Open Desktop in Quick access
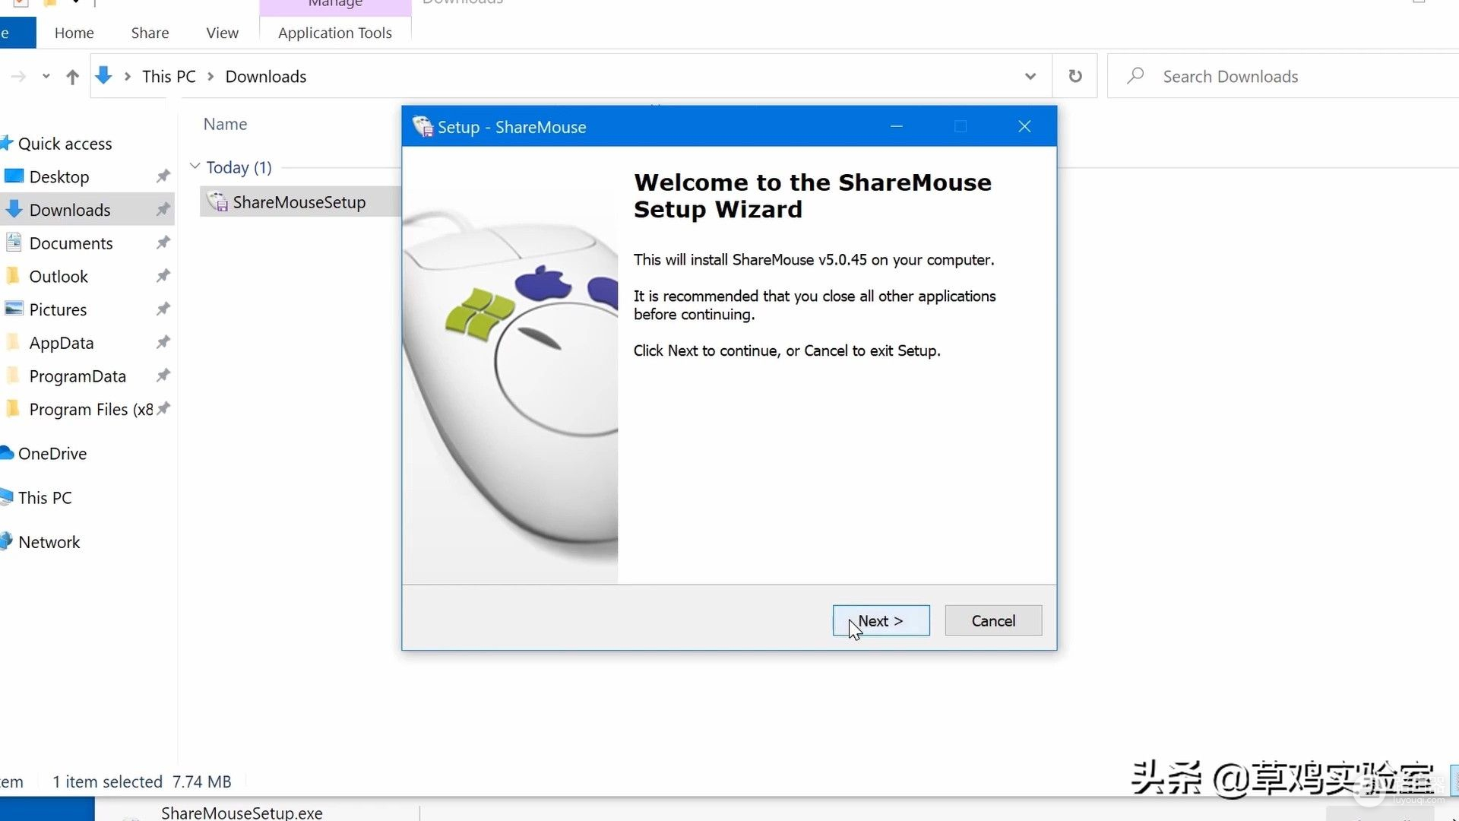 tap(59, 176)
